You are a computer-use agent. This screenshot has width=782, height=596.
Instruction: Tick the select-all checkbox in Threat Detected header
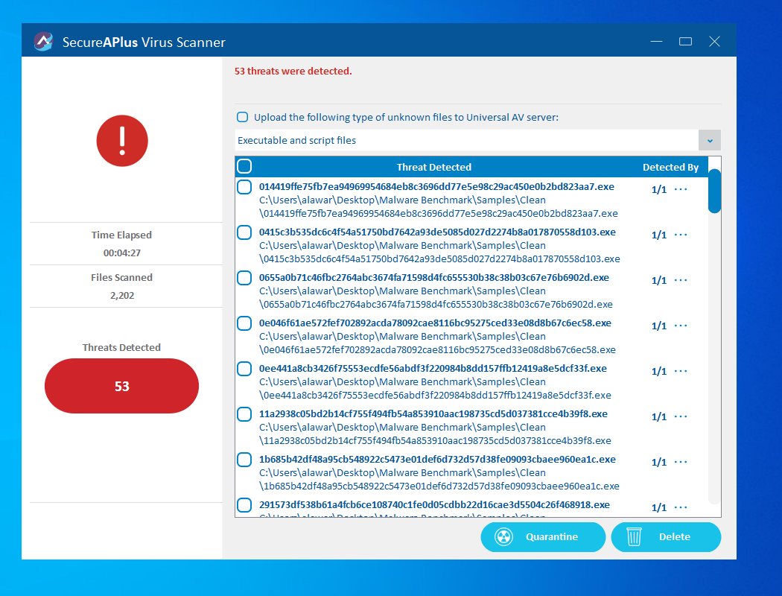click(244, 166)
